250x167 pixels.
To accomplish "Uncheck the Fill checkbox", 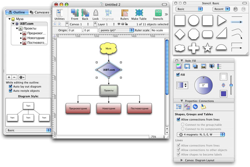I will pos(178,75).
